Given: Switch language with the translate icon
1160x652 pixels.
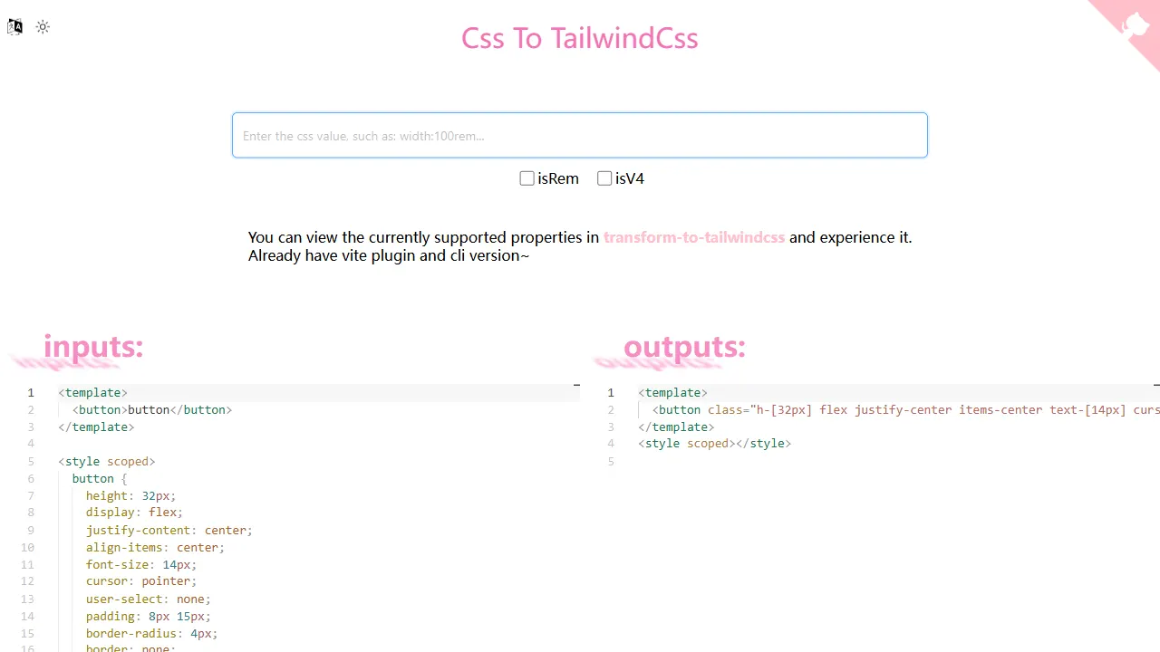Looking at the screenshot, I should pos(14,27).
